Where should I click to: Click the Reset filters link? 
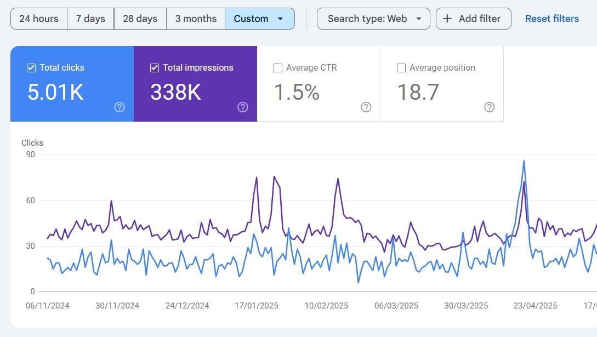pyautogui.click(x=551, y=19)
